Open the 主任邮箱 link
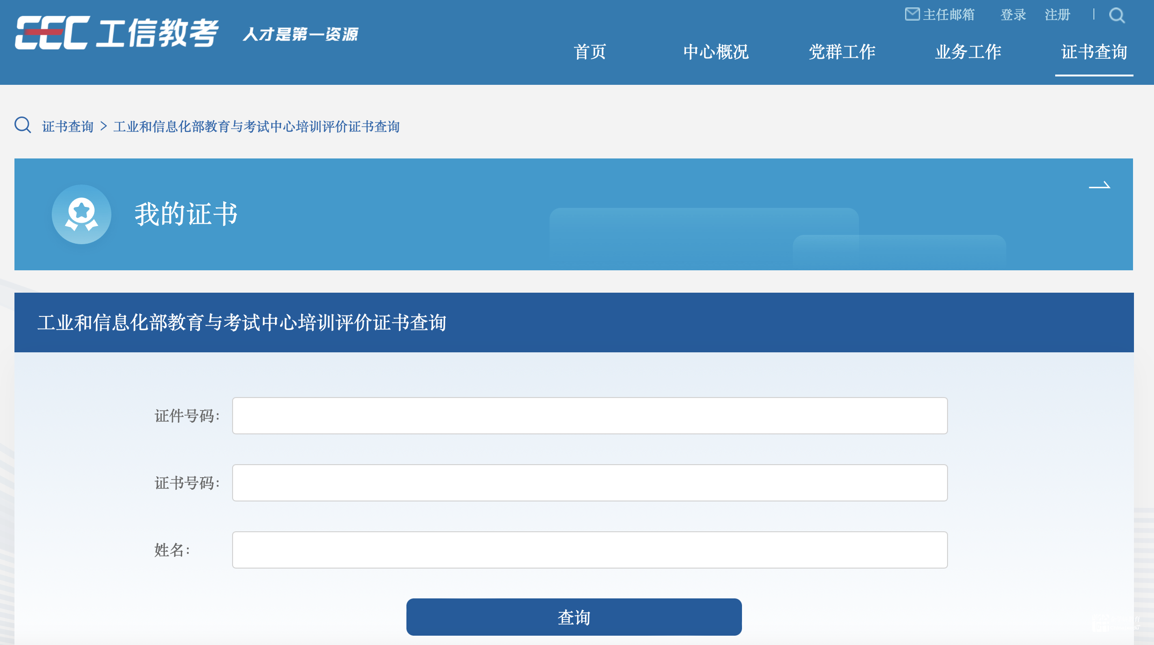 [x=948, y=15]
